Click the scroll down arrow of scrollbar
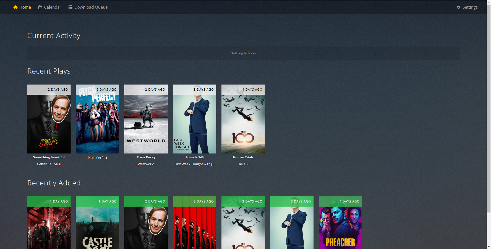Image resolution: width=491 pixels, height=249 pixels. point(489,247)
